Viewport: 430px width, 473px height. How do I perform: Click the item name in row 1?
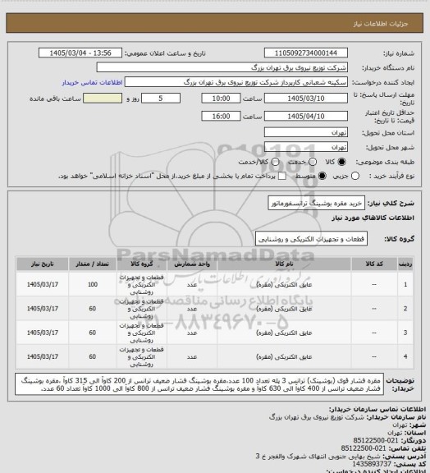click(284, 284)
